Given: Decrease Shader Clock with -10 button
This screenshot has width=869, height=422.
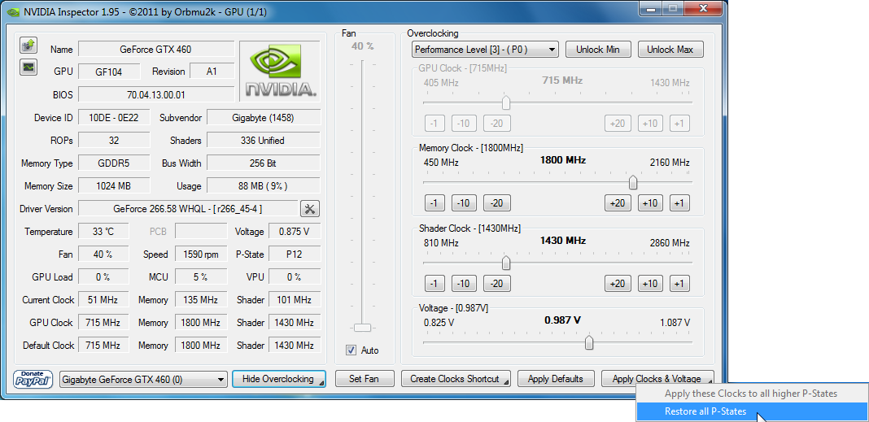Looking at the screenshot, I should pos(464,284).
